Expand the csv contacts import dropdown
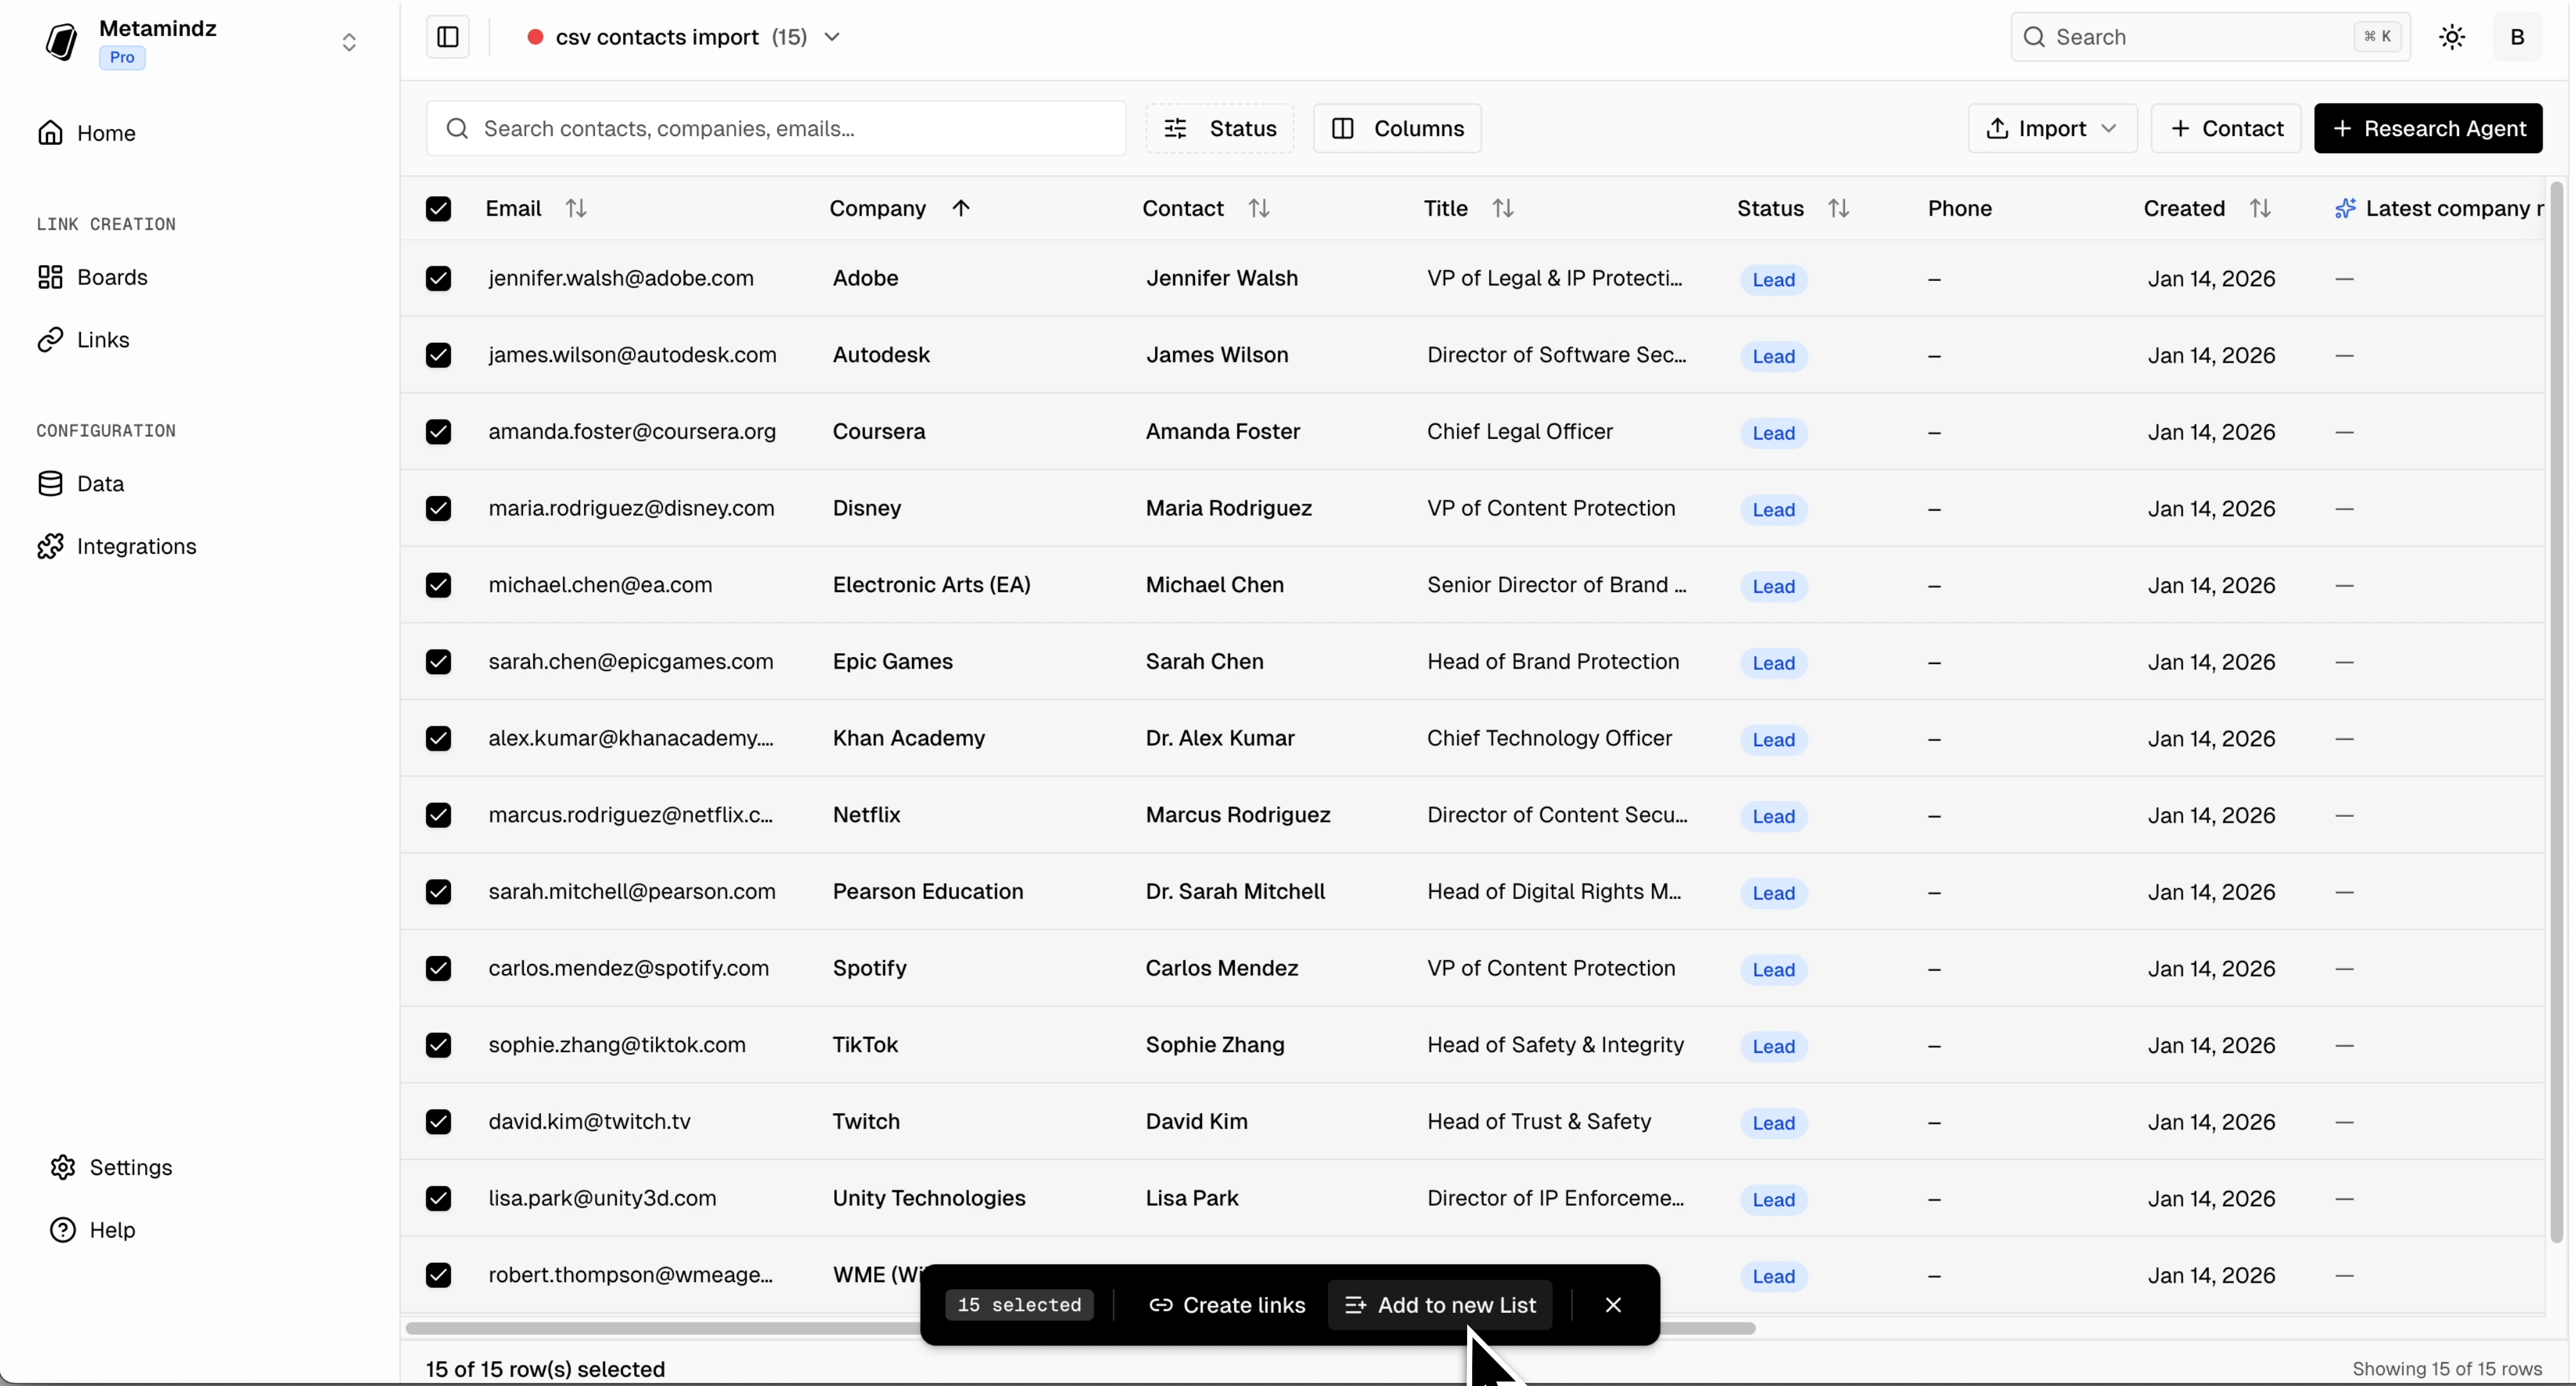Image resolution: width=2576 pixels, height=1386 pixels. click(832, 37)
